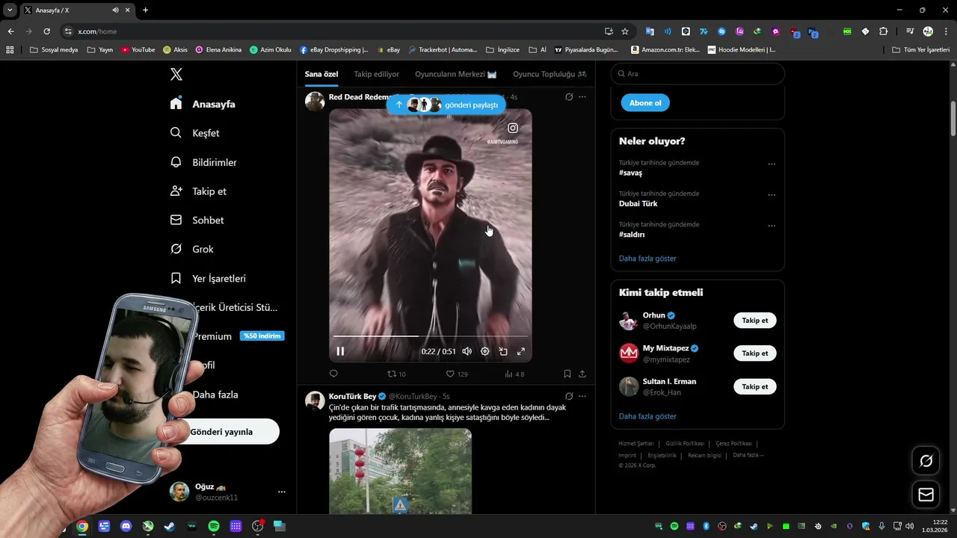The image size is (957, 538).
Task: Open Chrome media control icon
Action: [x=910, y=31]
